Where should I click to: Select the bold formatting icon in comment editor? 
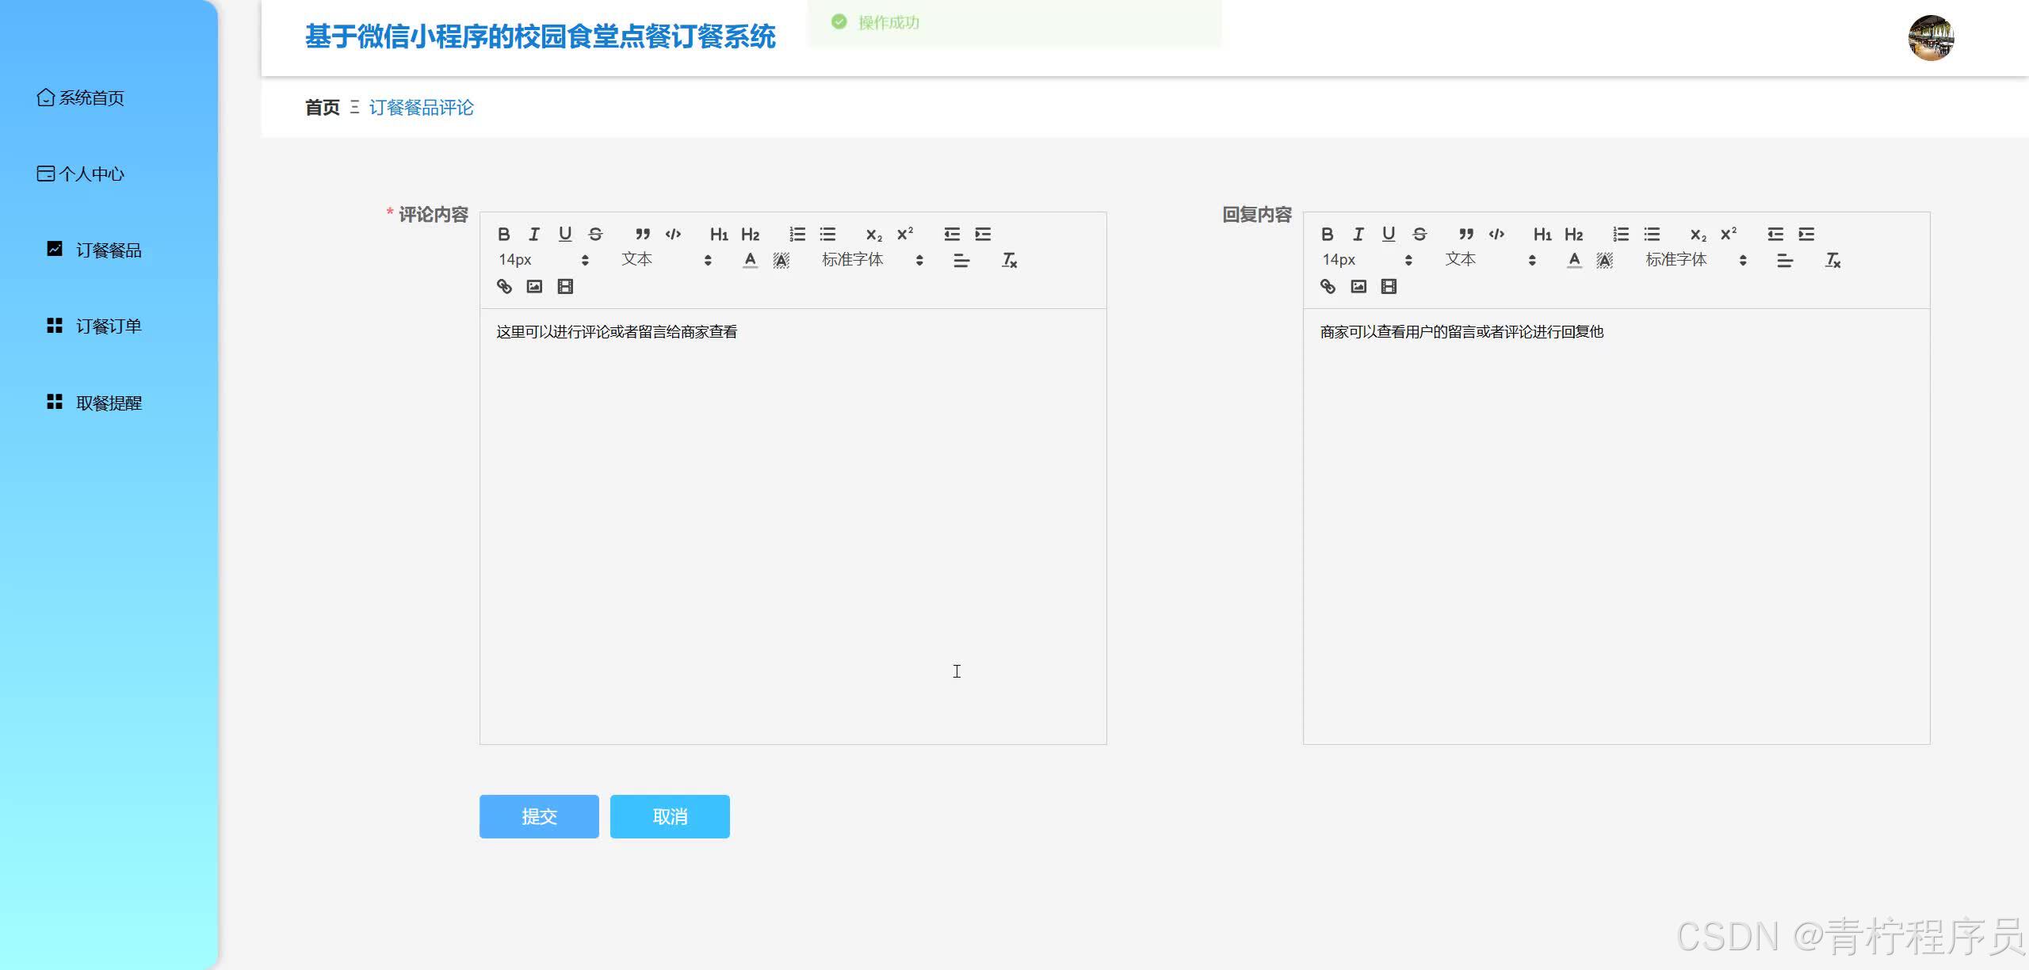click(504, 234)
